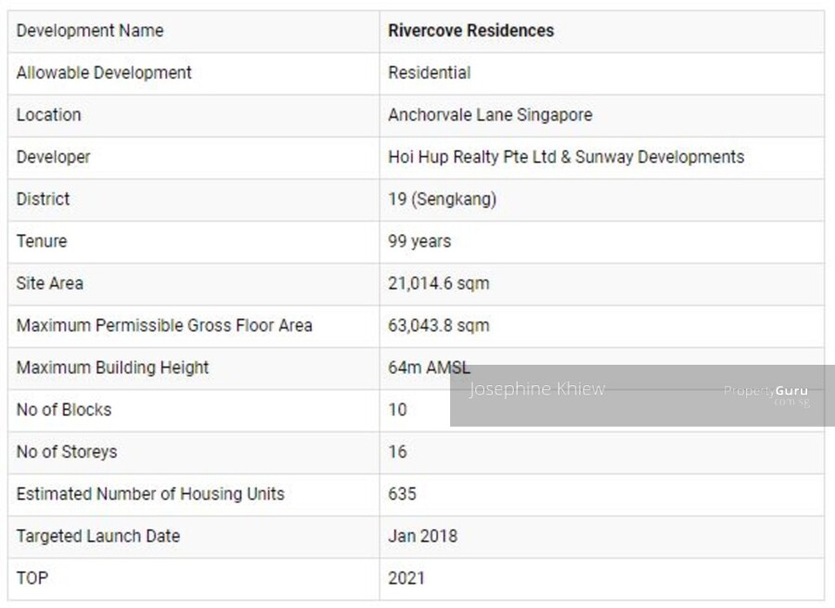Click the PropertyGuru watermark logo
This screenshot has width=835, height=608.
point(765,392)
